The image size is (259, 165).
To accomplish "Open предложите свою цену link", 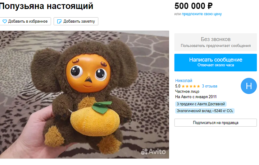I will tap(202, 14).
